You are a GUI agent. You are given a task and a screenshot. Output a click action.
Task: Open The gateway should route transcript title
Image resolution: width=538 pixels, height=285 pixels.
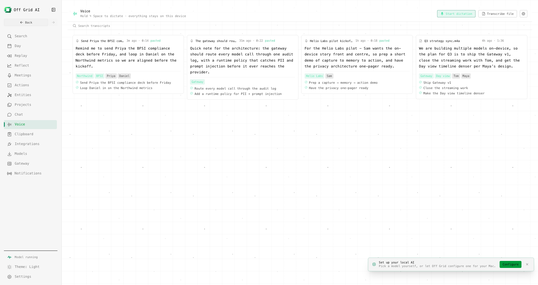[216, 41]
